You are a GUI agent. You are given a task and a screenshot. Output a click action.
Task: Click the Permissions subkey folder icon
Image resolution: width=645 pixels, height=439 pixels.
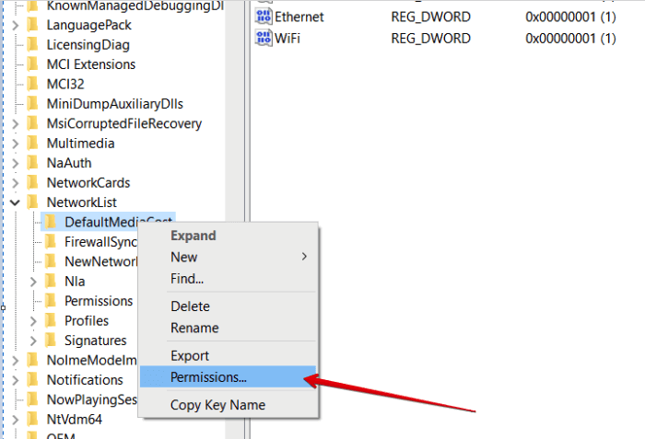[x=51, y=301]
